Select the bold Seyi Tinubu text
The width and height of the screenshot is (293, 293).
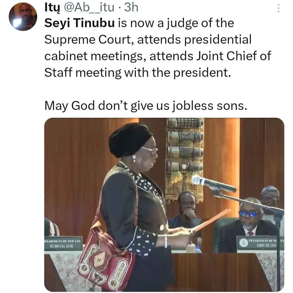coord(79,23)
